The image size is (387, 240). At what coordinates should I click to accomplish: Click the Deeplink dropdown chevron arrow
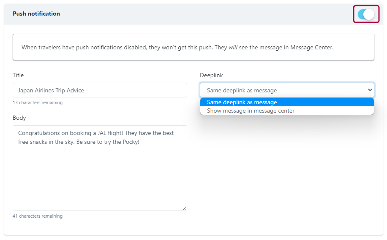370,90
